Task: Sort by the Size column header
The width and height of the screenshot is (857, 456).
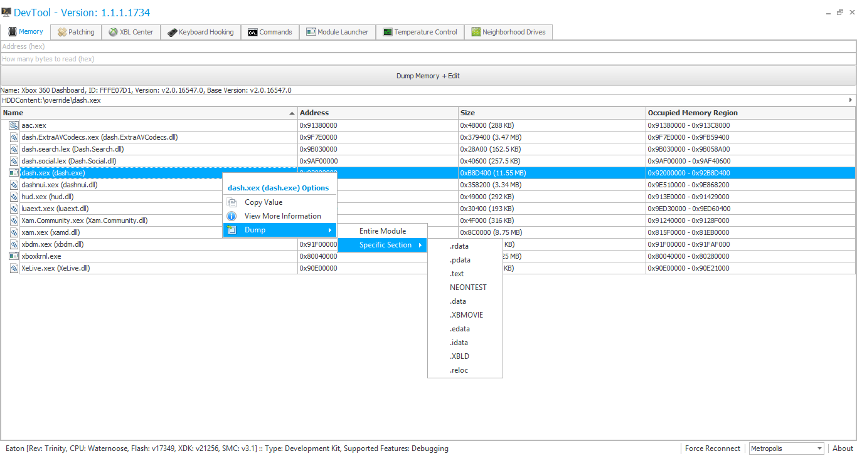Action: [552, 113]
